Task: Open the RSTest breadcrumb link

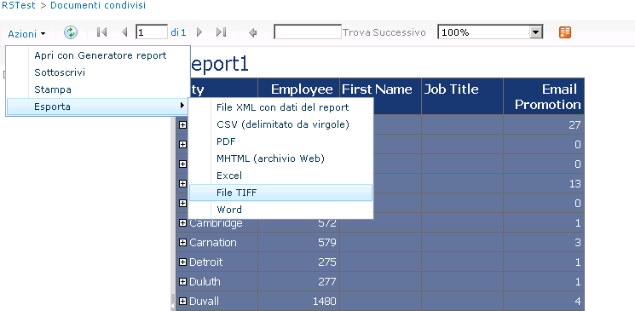Action: click(19, 5)
